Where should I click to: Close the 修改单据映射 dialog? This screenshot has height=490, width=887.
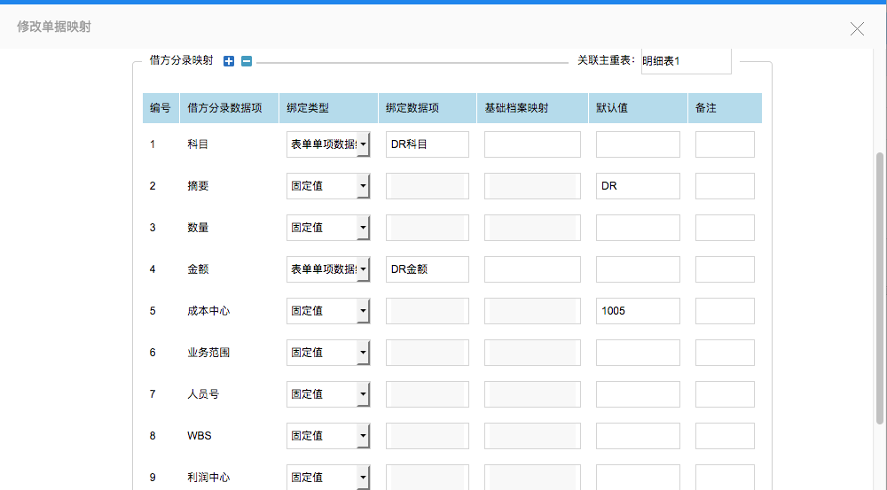pyautogui.click(x=857, y=28)
